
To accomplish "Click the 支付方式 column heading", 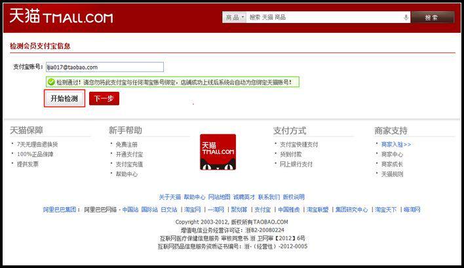I will pos(290,130).
